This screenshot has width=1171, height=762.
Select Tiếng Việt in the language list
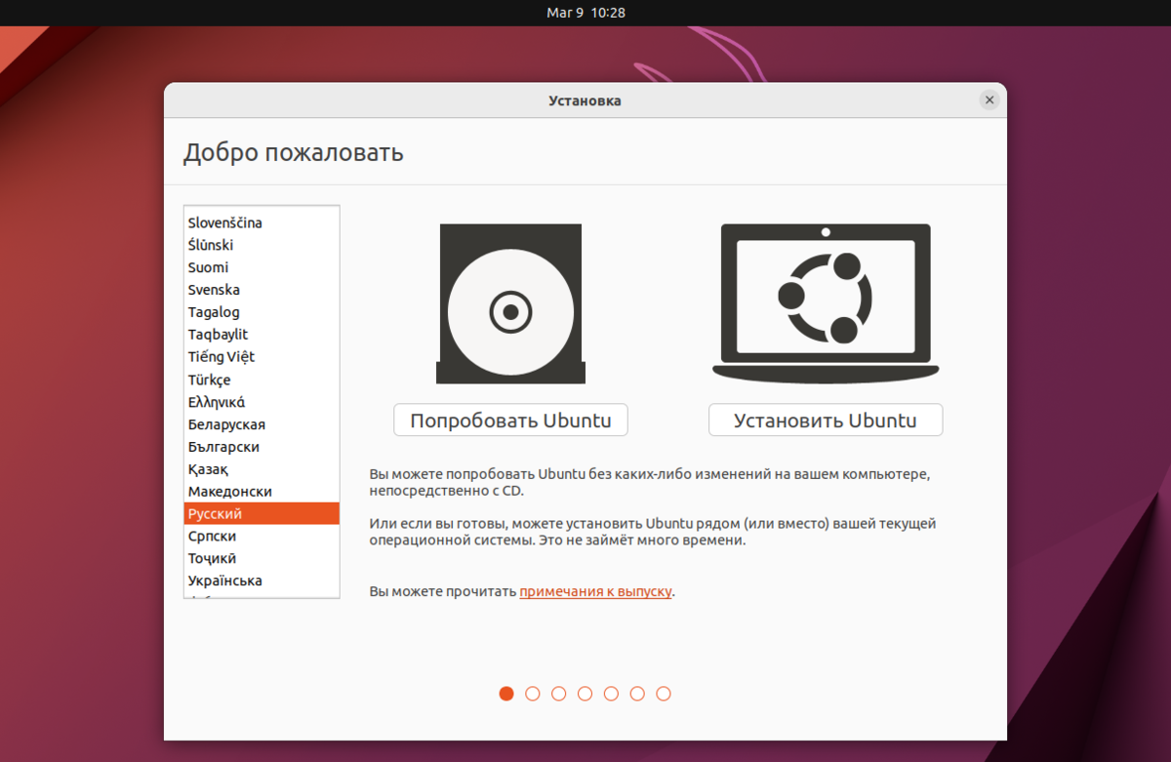pos(262,357)
